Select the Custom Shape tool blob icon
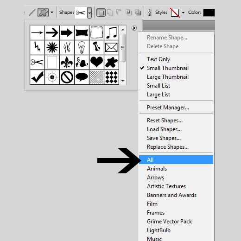The height and width of the screenshot is (241, 241). (x=43, y=13)
